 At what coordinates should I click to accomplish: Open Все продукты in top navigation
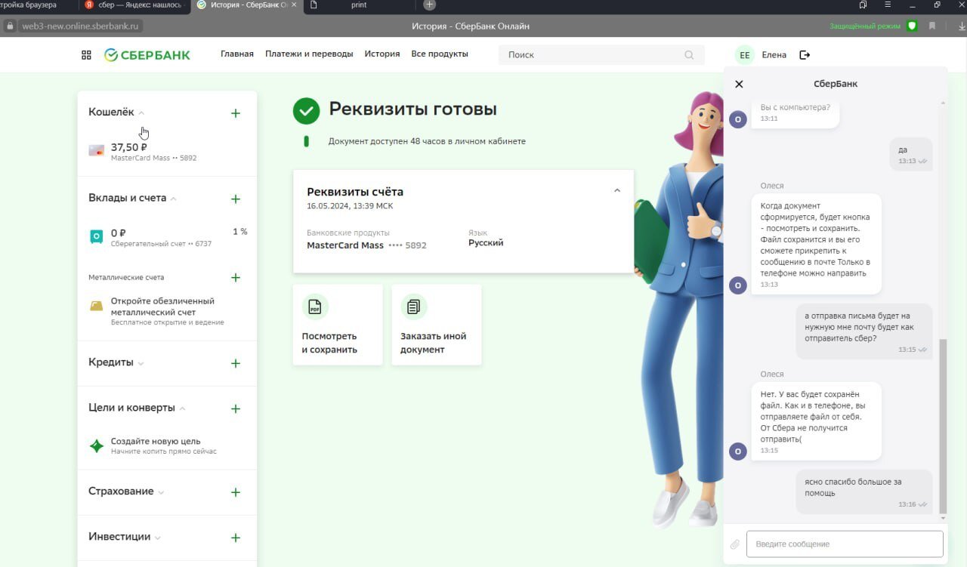tap(439, 54)
